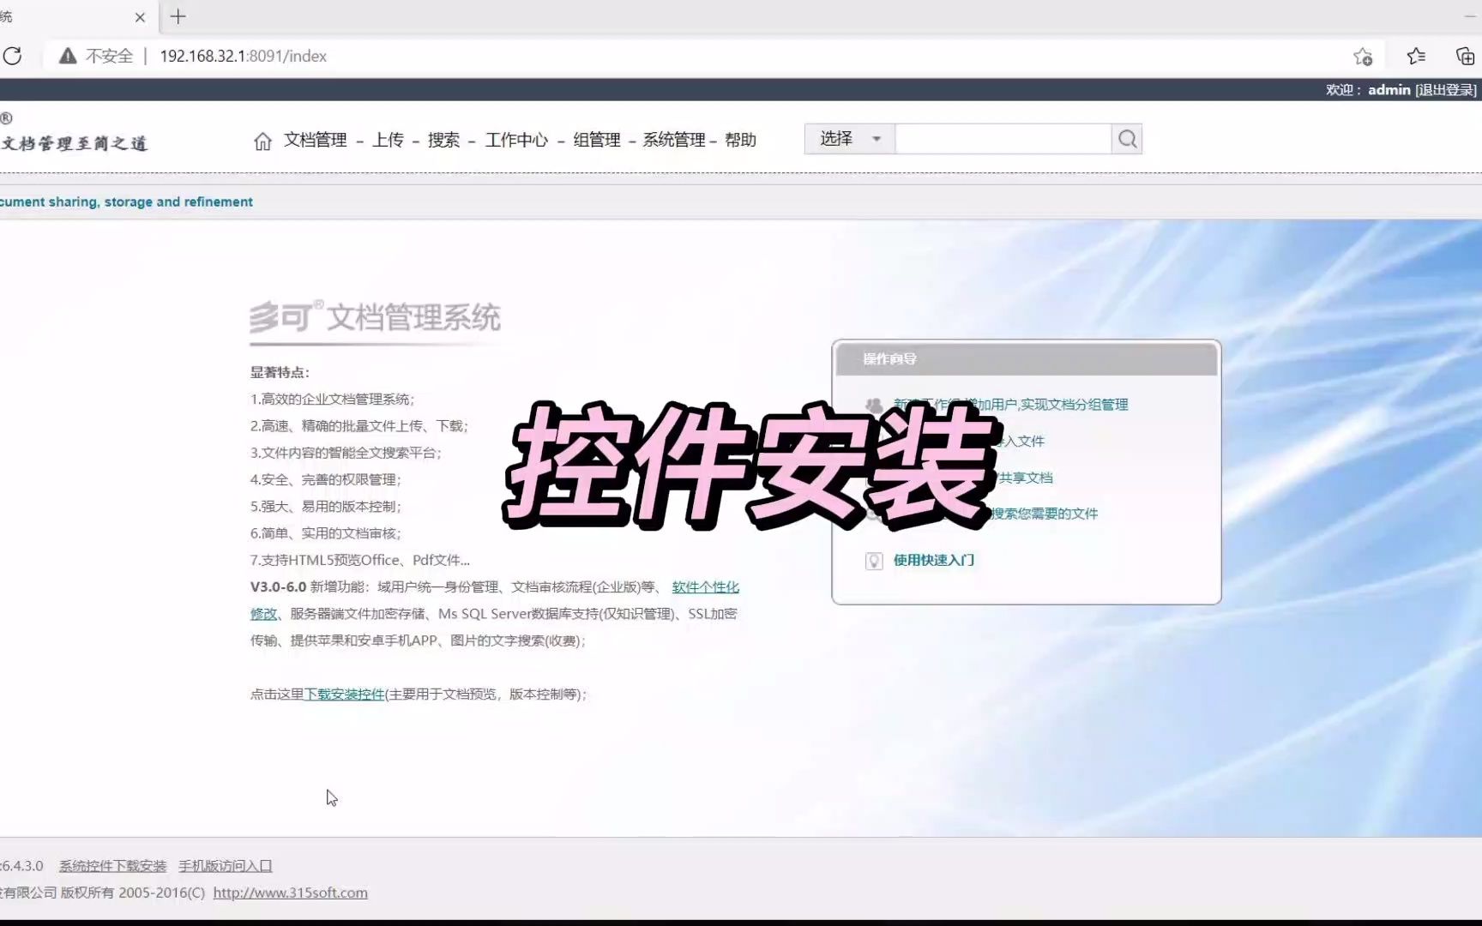The width and height of the screenshot is (1482, 926).
Task: Click the 搜索您需要的文件 wizard link
Action: point(1045,514)
